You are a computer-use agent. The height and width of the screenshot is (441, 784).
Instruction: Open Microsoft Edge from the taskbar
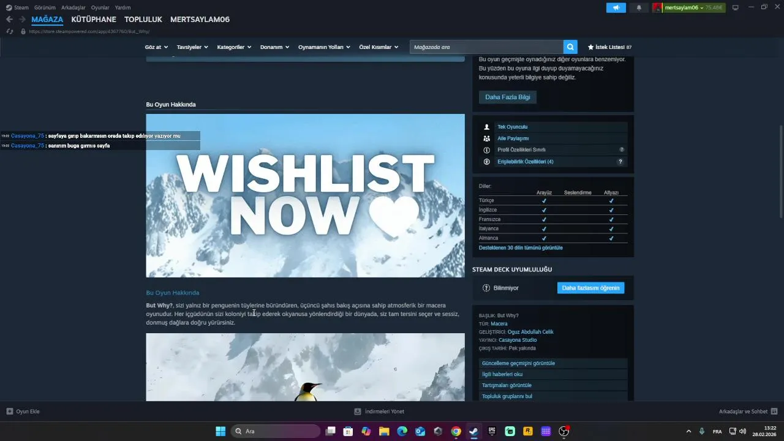[402, 431]
